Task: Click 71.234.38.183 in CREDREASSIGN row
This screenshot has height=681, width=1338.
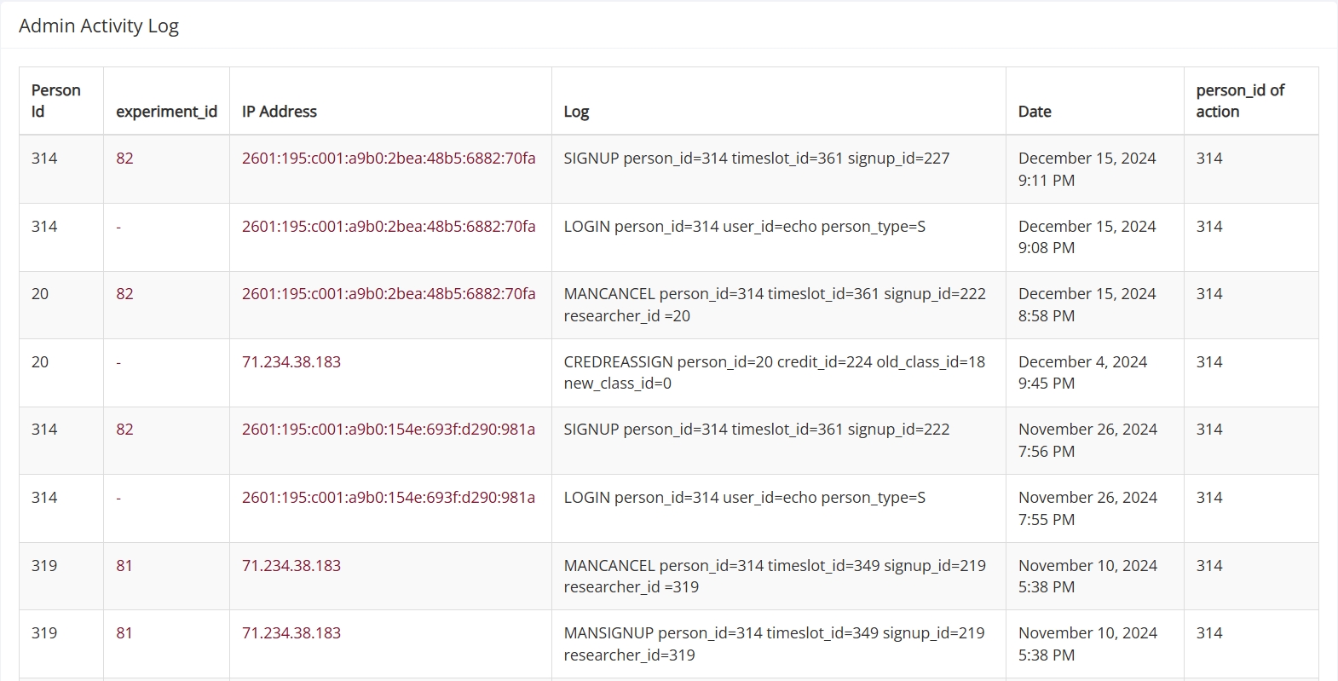Action: (x=291, y=361)
